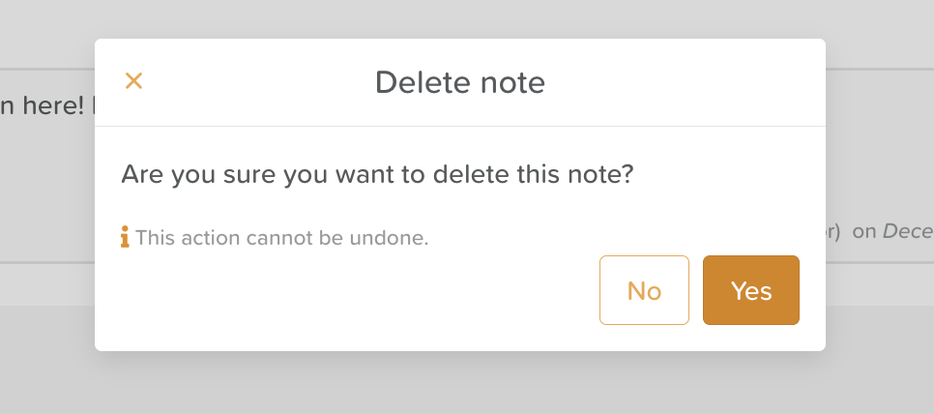Image resolution: width=934 pixels, height=414 pixels.
Task: Click the orange info icon beside the warning
Action: point(125,237)
